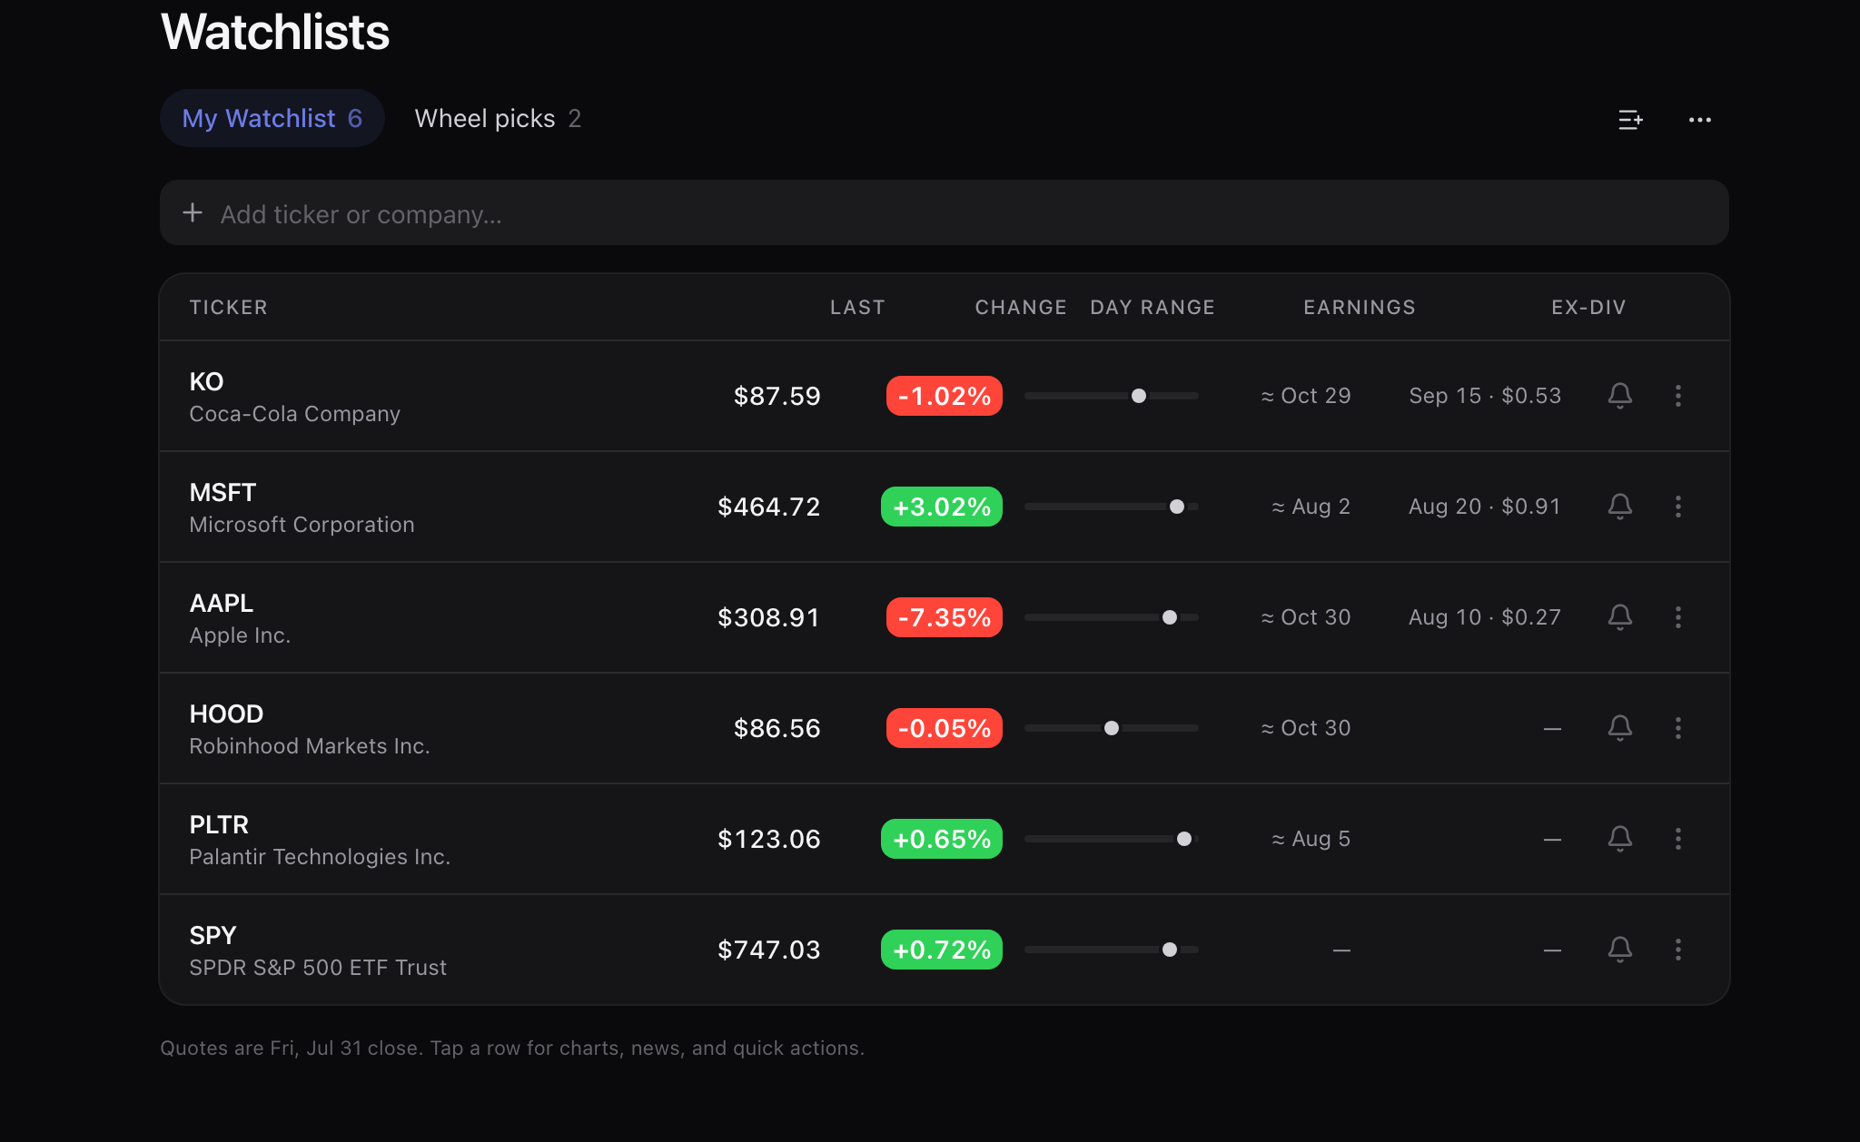Open the AAPL row kebab menu

coord(1677,617)
